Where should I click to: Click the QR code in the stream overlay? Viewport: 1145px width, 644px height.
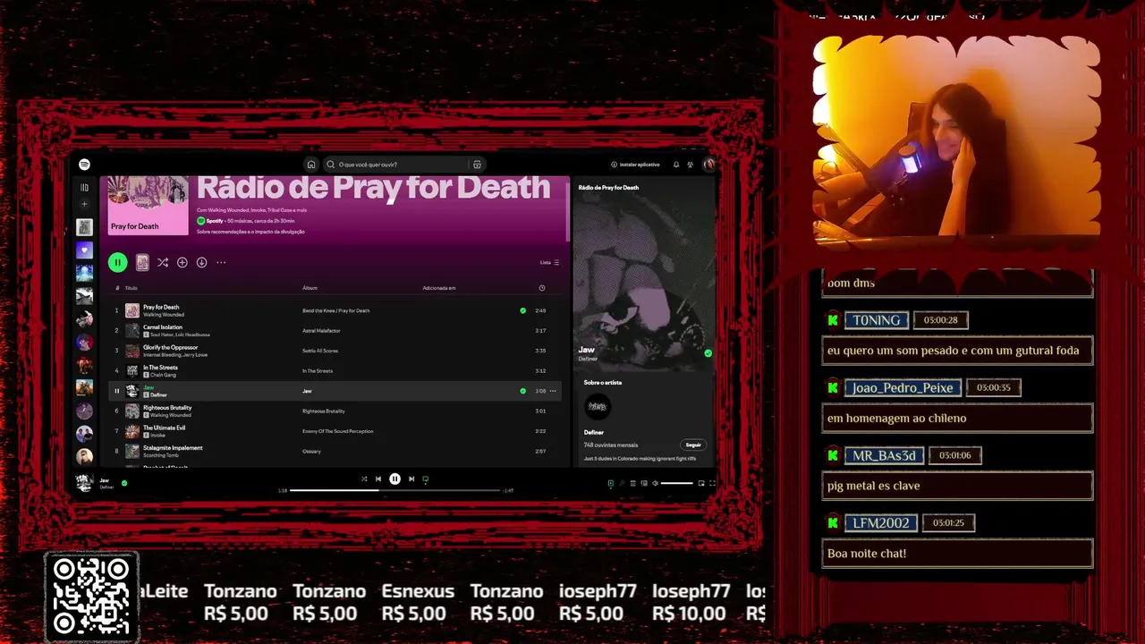pos(91,597)
